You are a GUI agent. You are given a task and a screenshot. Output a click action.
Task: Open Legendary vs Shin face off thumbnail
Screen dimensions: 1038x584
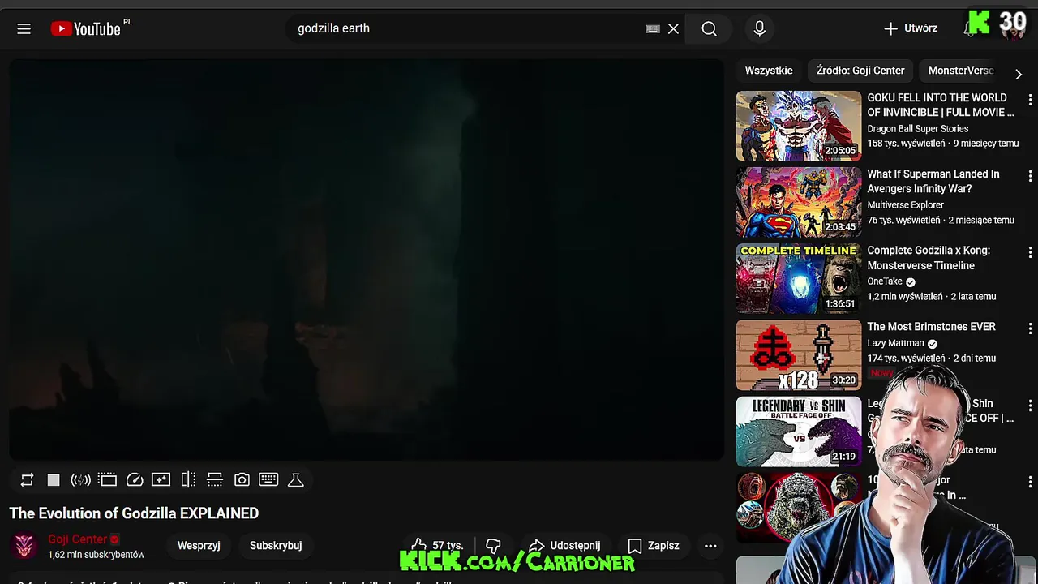pyautogui.click(x=799, y=432)
